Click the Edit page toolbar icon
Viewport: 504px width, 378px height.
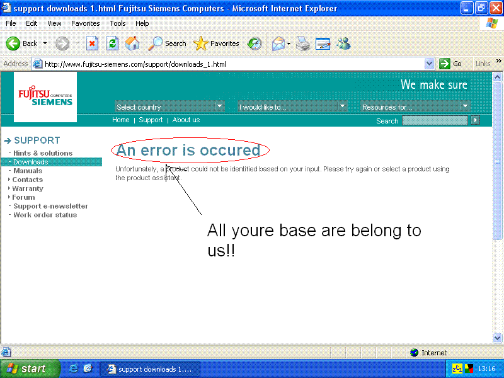[323, 43]
